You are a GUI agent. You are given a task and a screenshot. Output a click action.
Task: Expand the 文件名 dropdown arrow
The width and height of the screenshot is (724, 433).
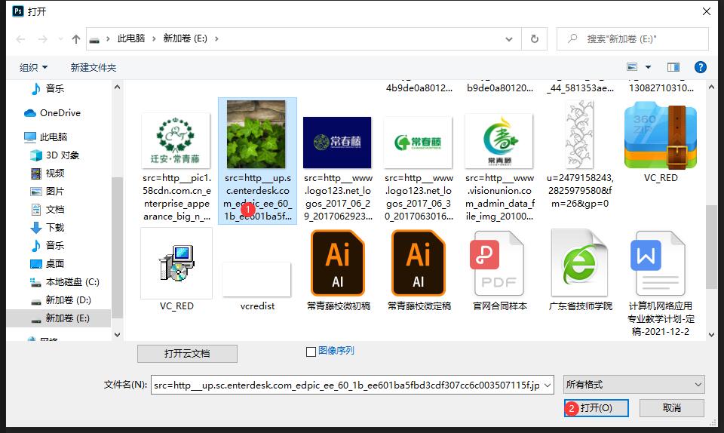pos(548,385)
